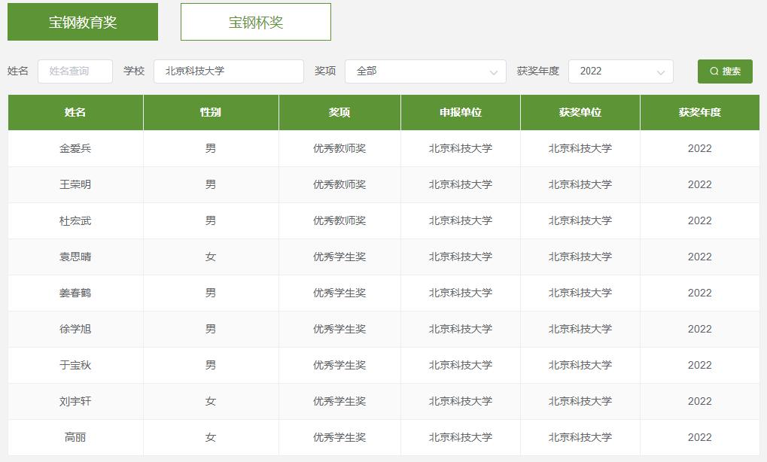Viewport: 767px width, 462px height.
Task: Select the name 王荣明 in the table
Action: [75, 184]
